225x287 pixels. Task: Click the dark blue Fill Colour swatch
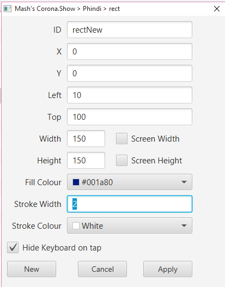click(76, 182)
